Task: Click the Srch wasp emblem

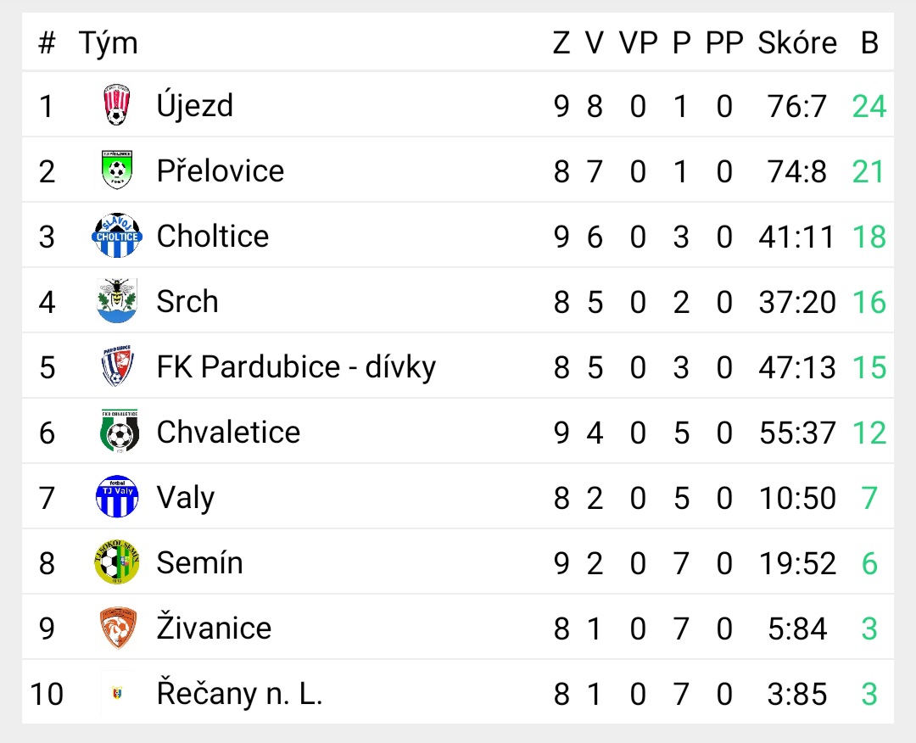Action: coord(117,301)
